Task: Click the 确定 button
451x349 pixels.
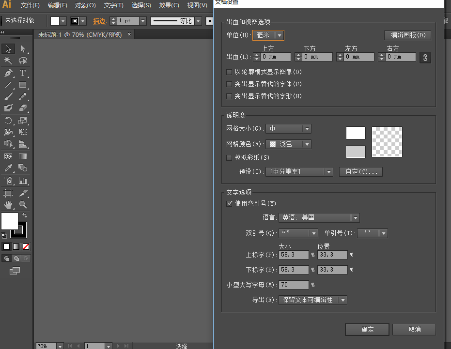Action: [367, 330]
